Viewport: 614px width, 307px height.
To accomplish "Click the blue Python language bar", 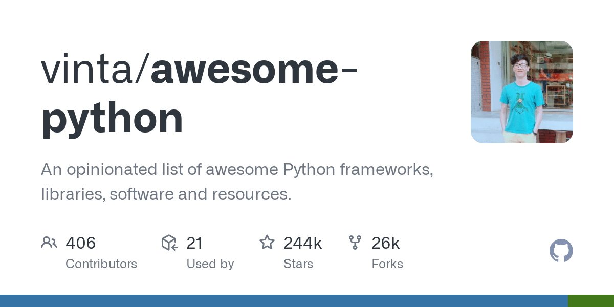I will [x=284, y=301].
